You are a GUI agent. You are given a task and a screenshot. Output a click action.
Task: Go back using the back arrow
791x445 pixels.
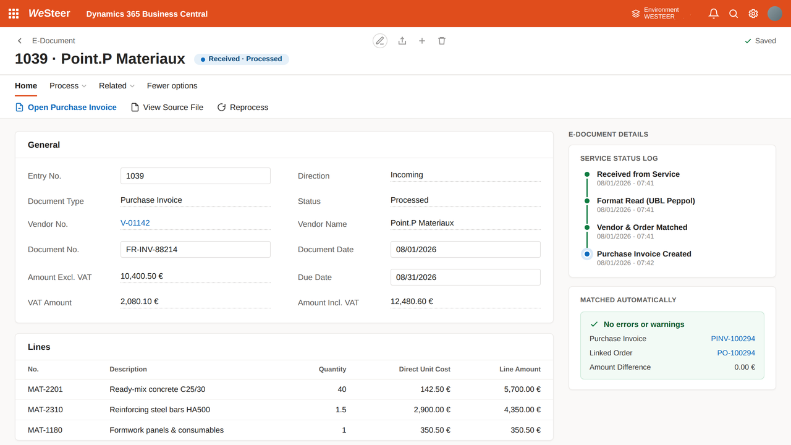click(x=20, y=41)
